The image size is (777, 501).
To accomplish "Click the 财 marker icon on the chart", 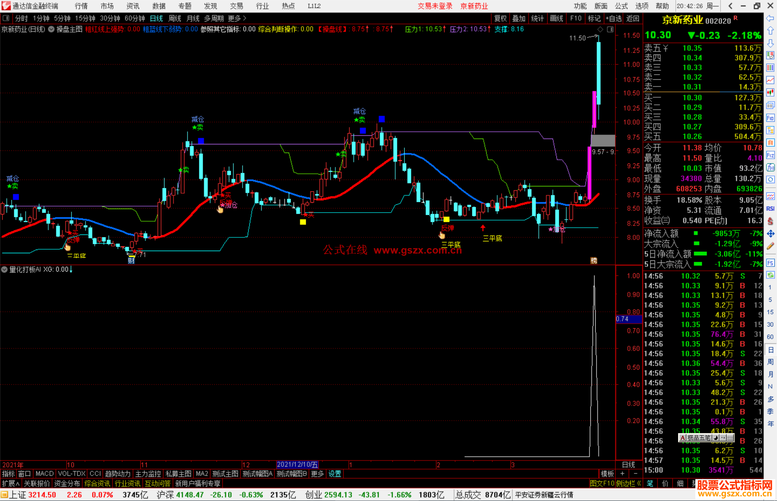I will [x=131, y=260].
